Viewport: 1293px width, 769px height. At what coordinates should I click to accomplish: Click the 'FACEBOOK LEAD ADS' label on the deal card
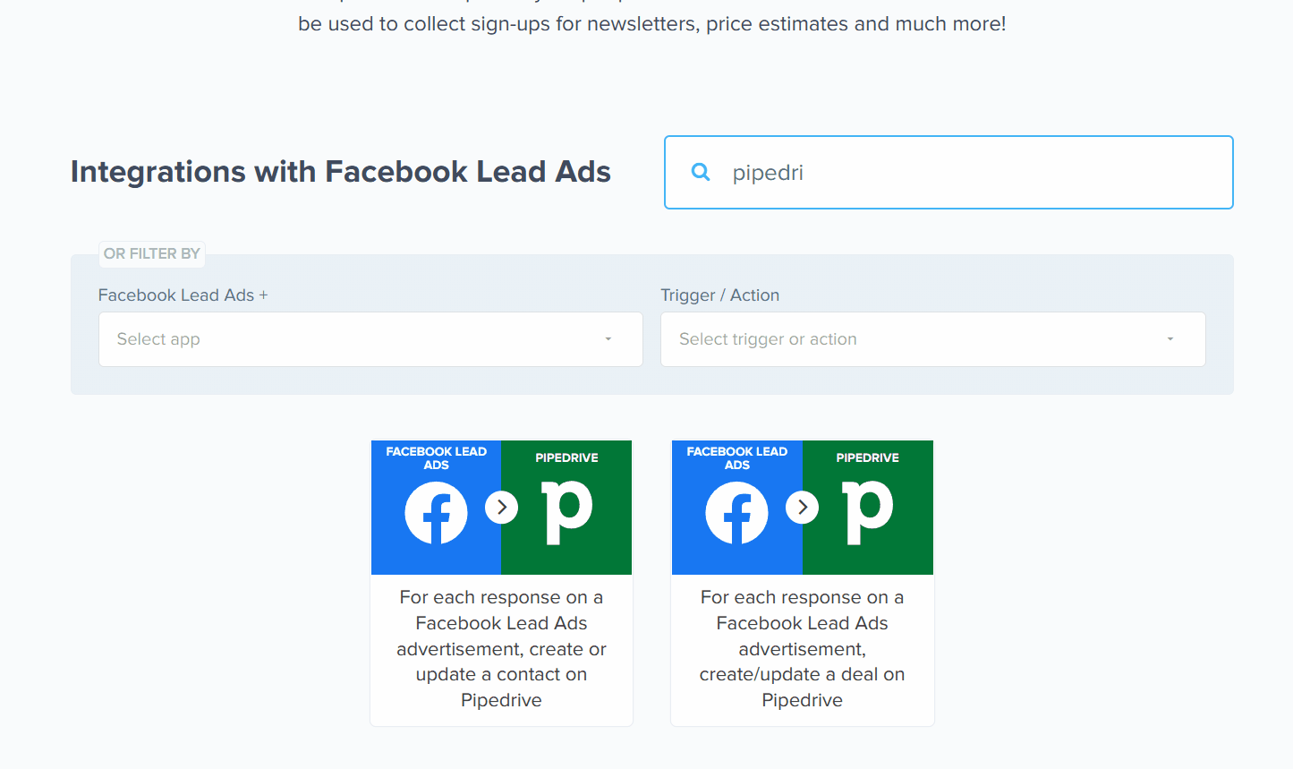[x=737, y=458]
